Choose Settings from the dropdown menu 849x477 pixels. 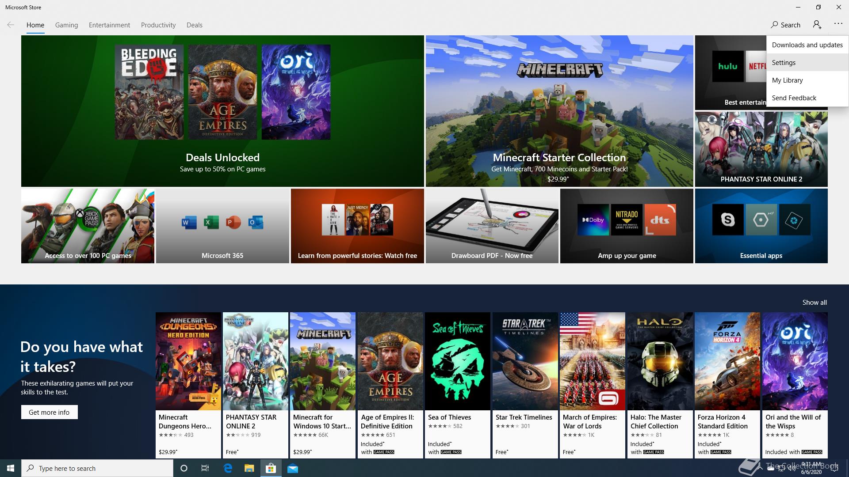pyautogui.click(x=807, y=63)
